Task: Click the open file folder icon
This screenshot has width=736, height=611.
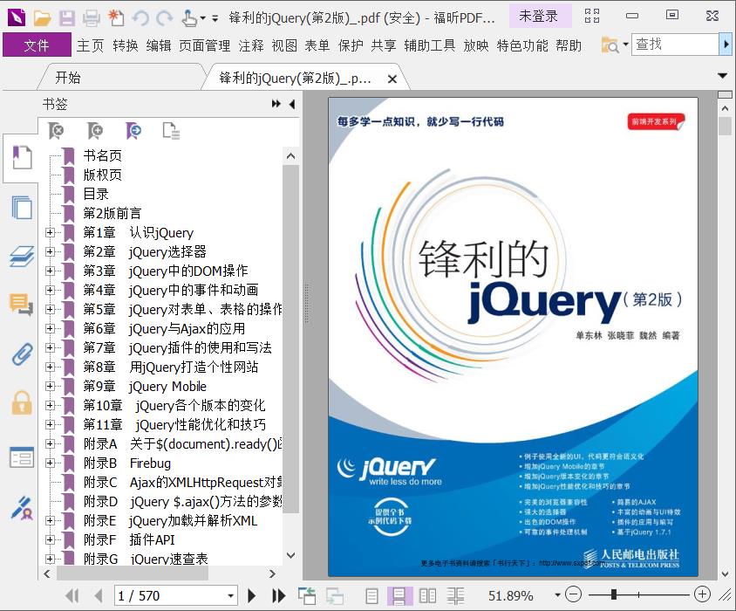Action: [42, 17]
